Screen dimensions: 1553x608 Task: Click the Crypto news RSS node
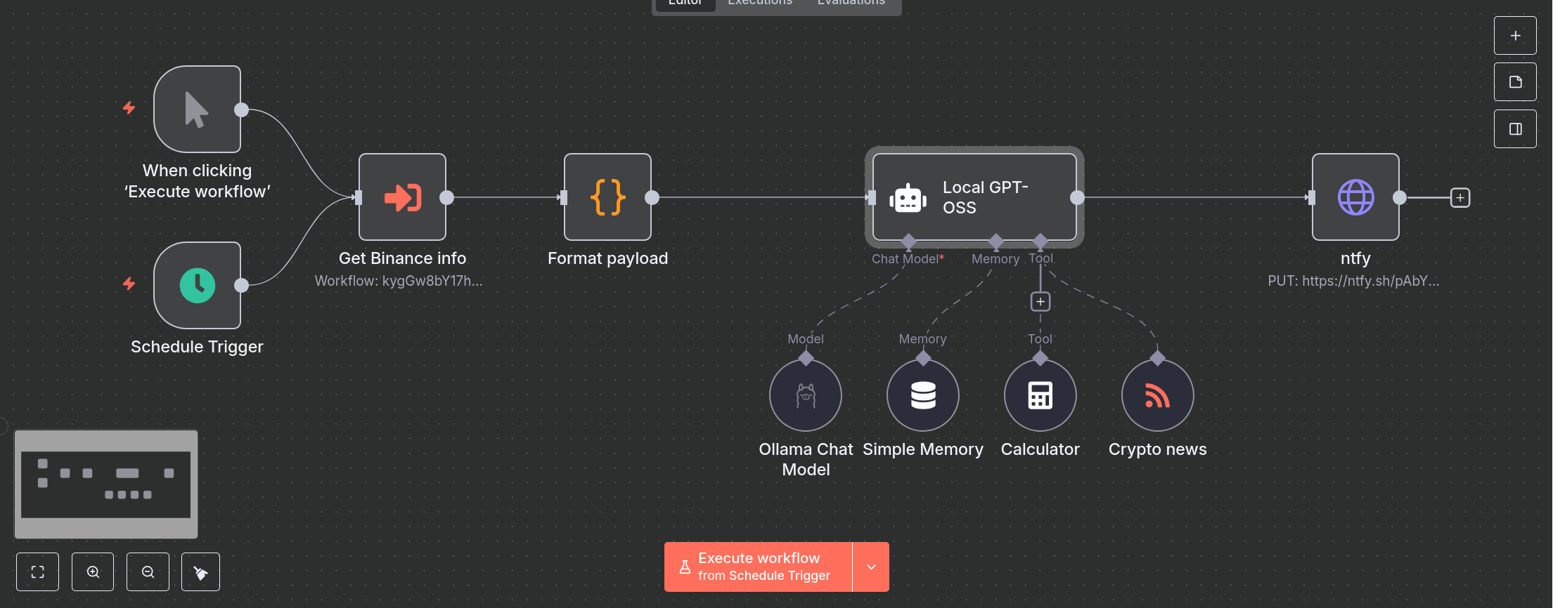point(1157,396)
